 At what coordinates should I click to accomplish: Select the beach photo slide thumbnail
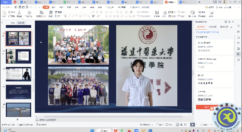click(x=19, y=110)
